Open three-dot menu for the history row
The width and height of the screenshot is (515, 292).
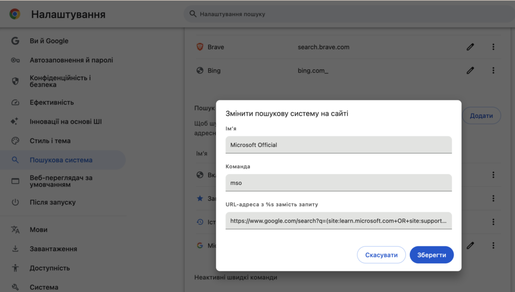pos(493,222)
